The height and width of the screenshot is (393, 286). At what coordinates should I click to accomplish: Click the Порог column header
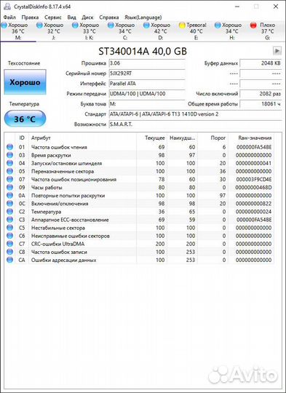pyautogui.click(x=213, y=138)
